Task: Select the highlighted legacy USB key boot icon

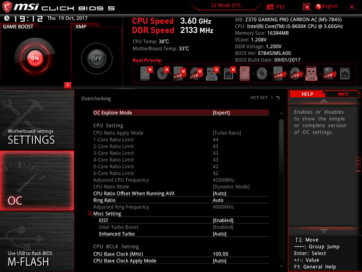Action: (311, 74)
